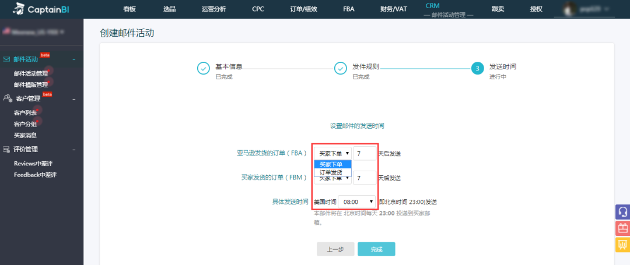This screenshot has height=265, width=630.
Task: Go to Feedback中差评 in sidebar
Action: point(36,175)
